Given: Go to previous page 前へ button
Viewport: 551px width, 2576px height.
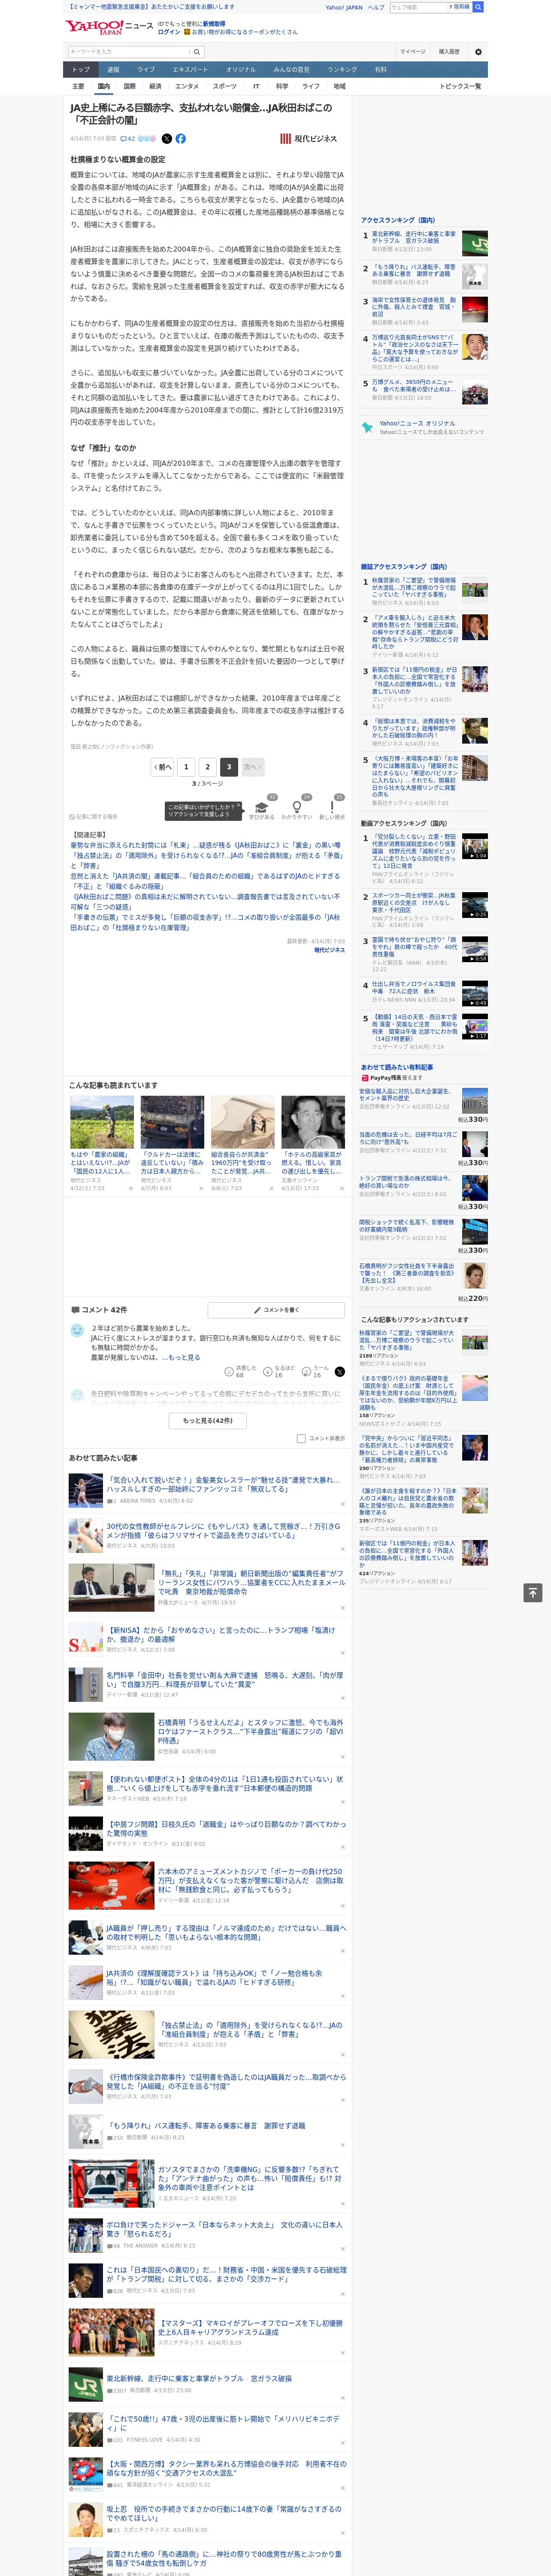Looking at the screenshot, I should click(162, 767).
